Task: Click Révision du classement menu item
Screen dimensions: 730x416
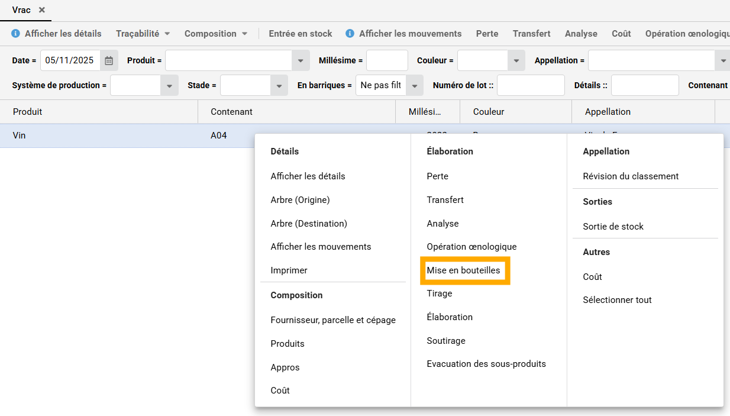Action: (631, 176)
